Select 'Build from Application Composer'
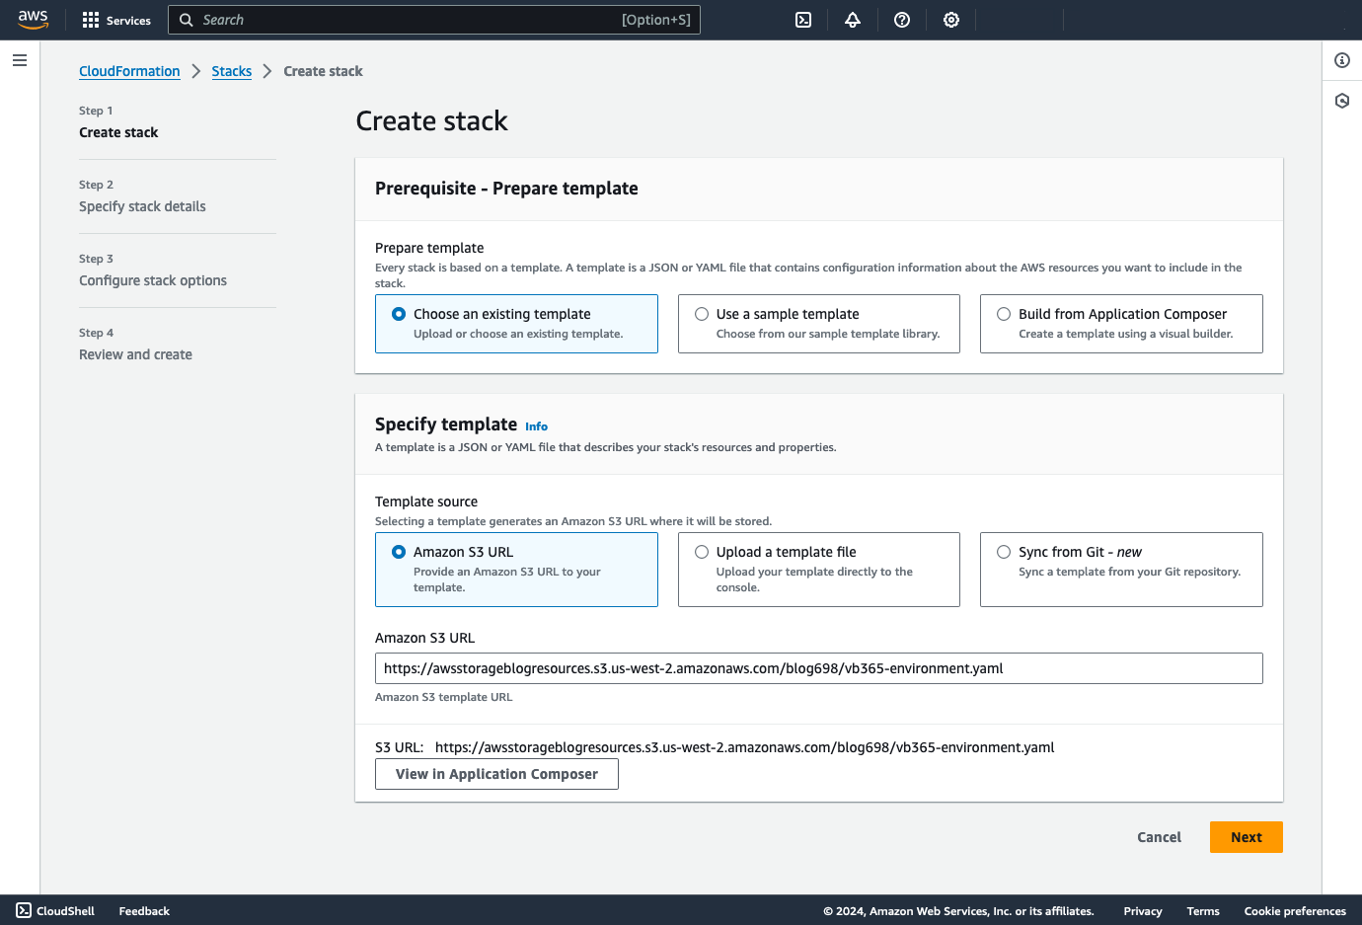The height and width of the screenshot is (925, 1362). point(1004,313)
